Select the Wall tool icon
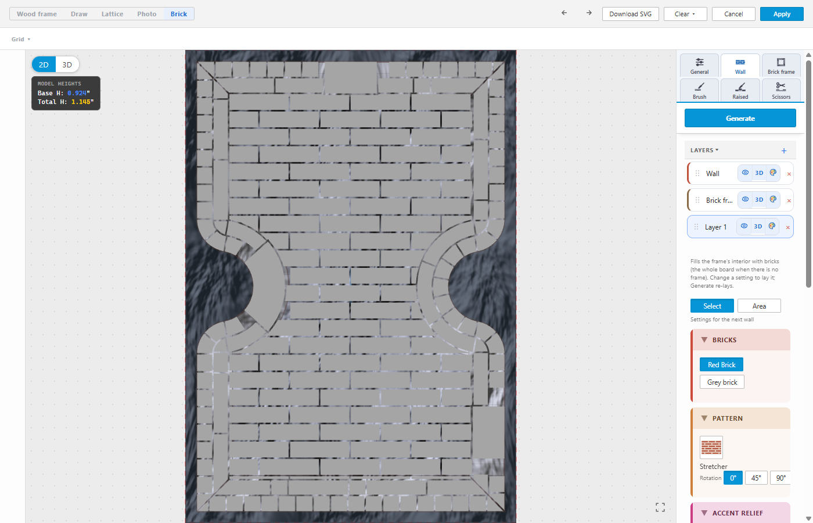Screen dimensions: 813x523 (740, 66)
